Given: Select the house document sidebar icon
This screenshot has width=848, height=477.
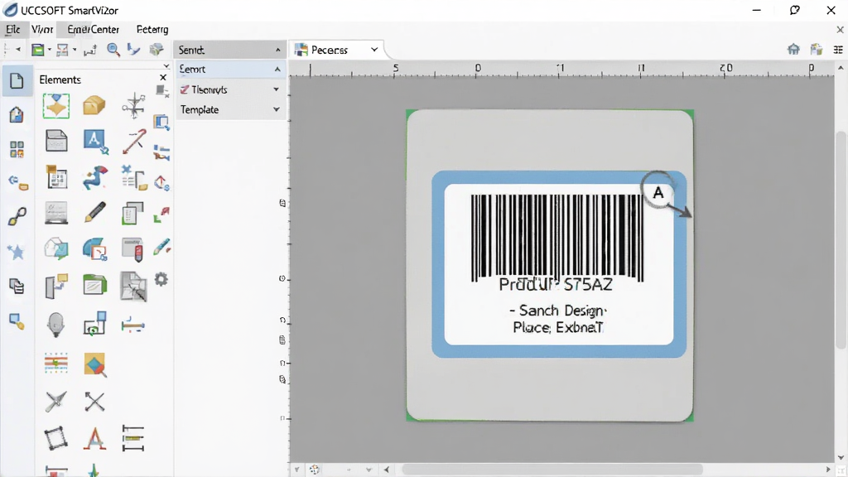Looking at the screenshot, I should click(x=17, y=114).
